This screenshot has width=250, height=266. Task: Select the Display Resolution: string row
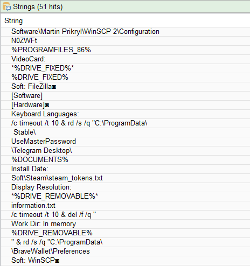126,187
